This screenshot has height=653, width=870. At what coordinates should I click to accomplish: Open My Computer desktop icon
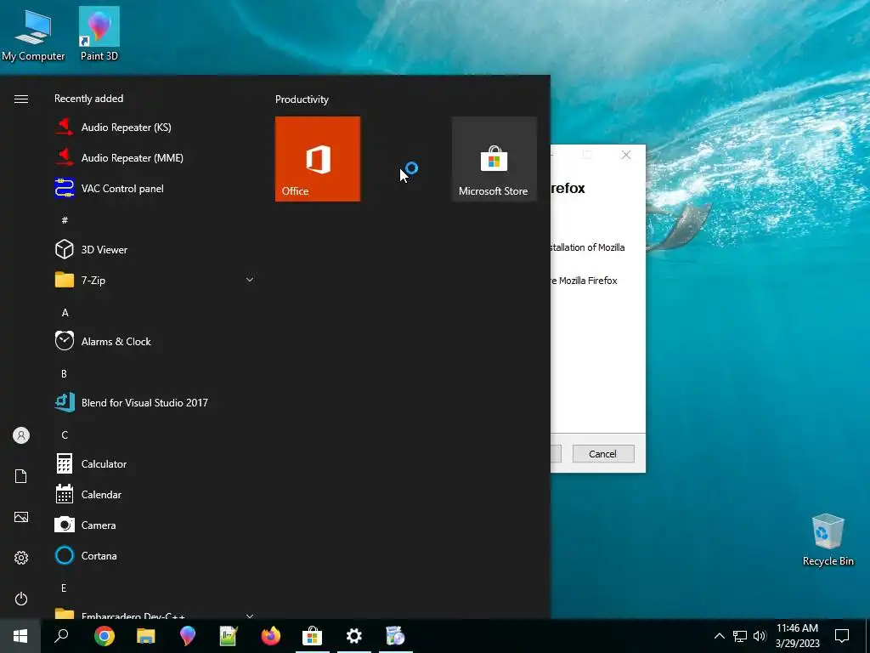[33, 34]
